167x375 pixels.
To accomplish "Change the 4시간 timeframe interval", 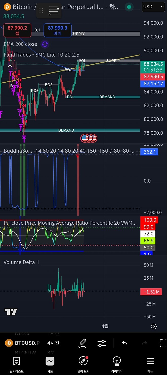I will [53, 343].
